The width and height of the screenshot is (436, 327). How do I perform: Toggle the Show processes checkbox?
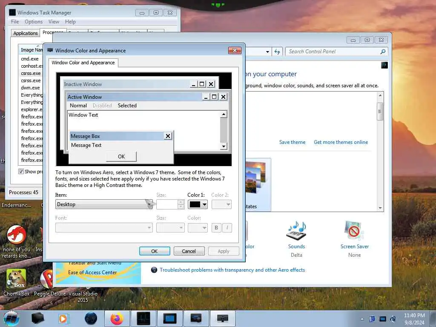[21, 171]
